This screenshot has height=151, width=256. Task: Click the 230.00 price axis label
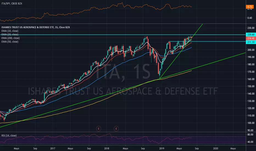tap(251, 28)
